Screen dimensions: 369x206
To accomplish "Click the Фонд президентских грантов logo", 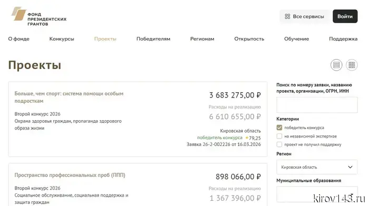I will click(x=39, y=16).
